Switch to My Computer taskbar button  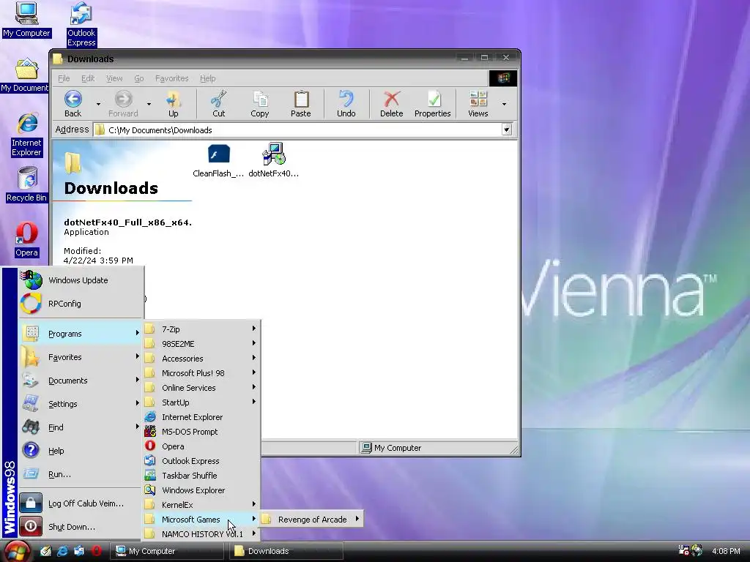168,551
